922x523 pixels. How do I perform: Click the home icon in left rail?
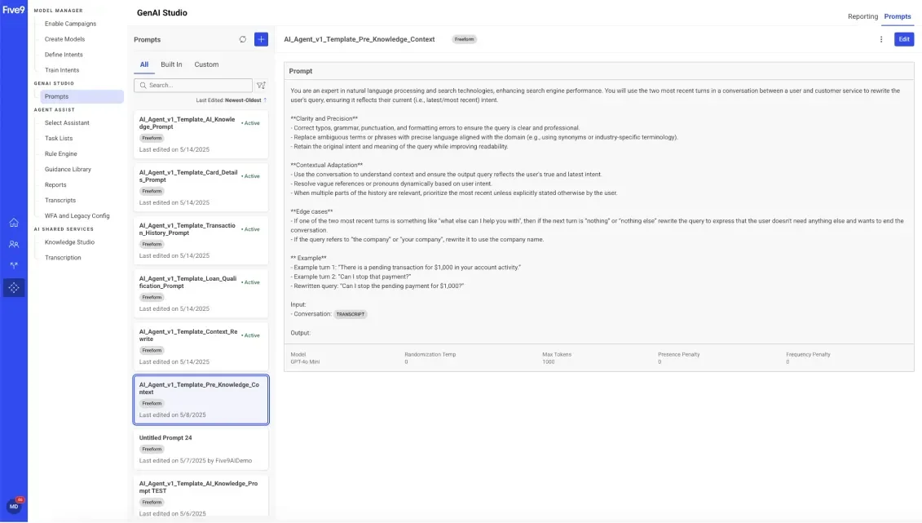click(14, 223)
